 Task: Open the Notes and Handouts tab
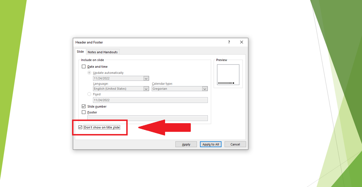tap(103, 52)
